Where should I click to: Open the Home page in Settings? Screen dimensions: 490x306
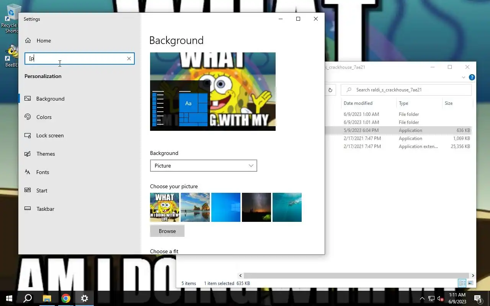tap(43, 41)
